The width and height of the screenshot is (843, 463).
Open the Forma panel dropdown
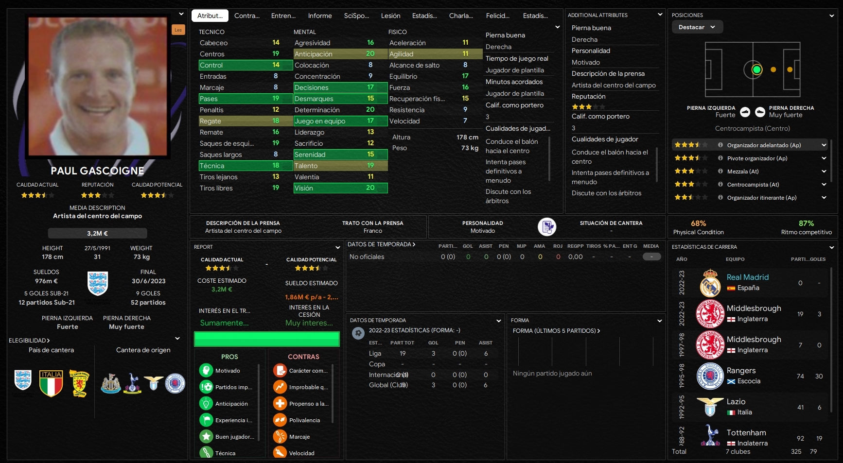click(x=660, y=321)
